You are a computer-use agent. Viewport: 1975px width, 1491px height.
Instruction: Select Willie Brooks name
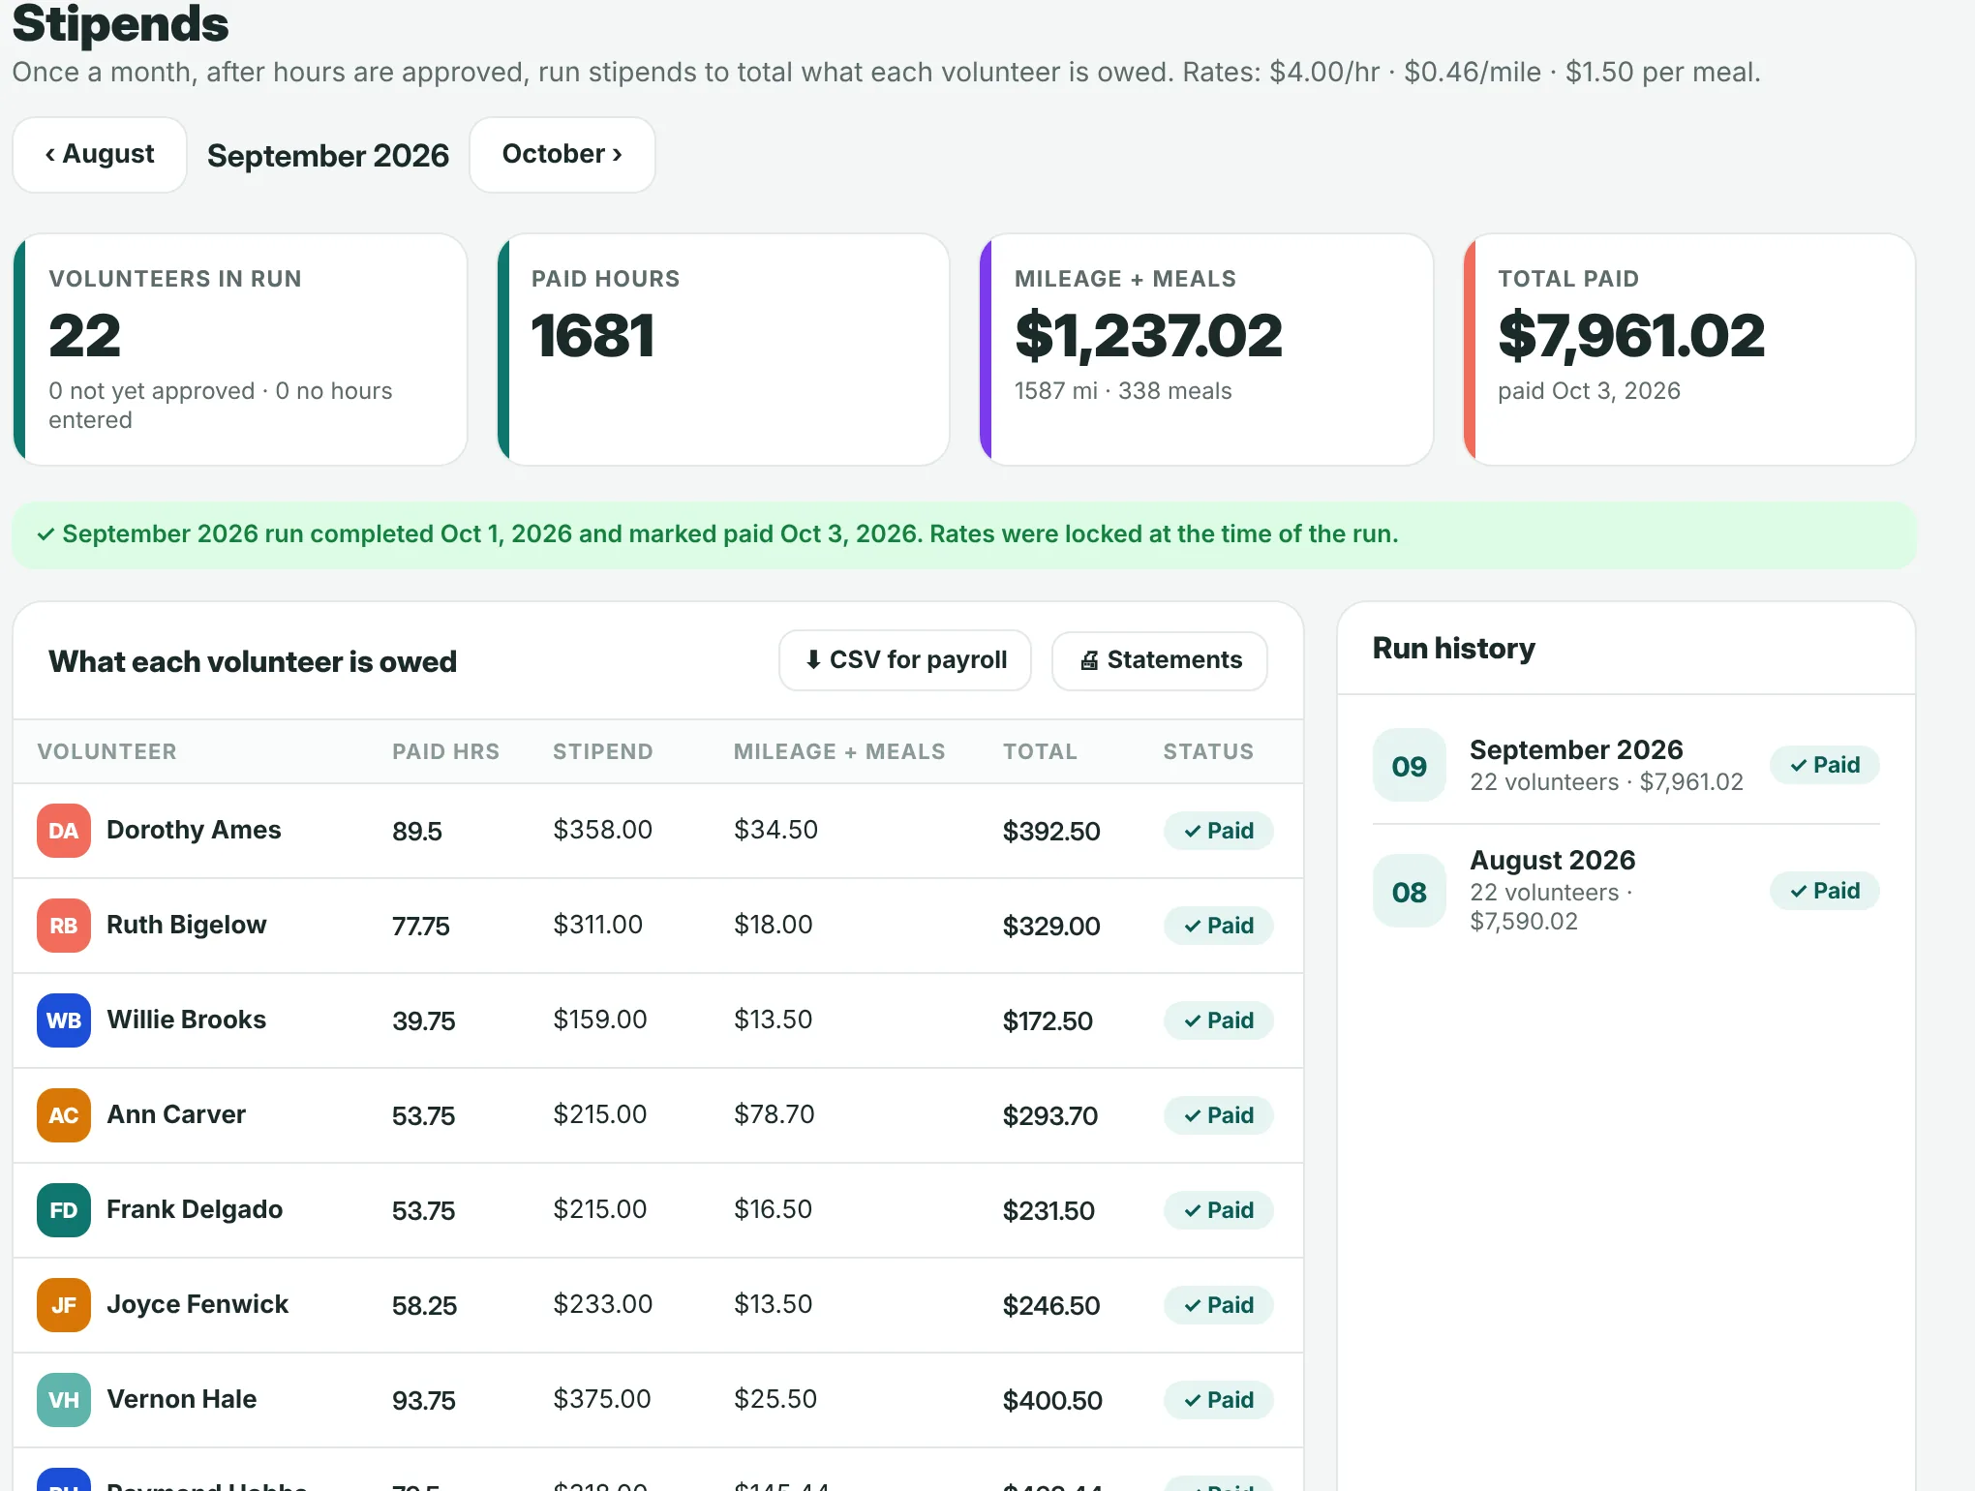point(186,1019)
